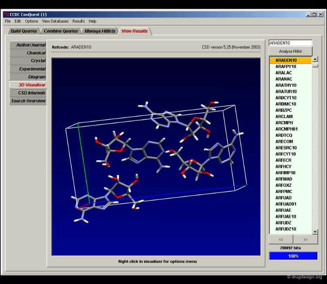Switch to the Build Queries tab
This screenshot has height=284, width=327.
pos(24,31)
